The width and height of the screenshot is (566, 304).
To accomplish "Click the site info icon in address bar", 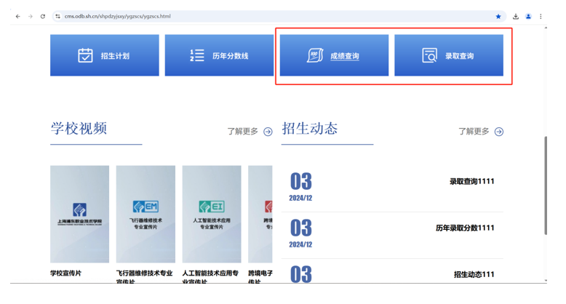I will 57,16.
